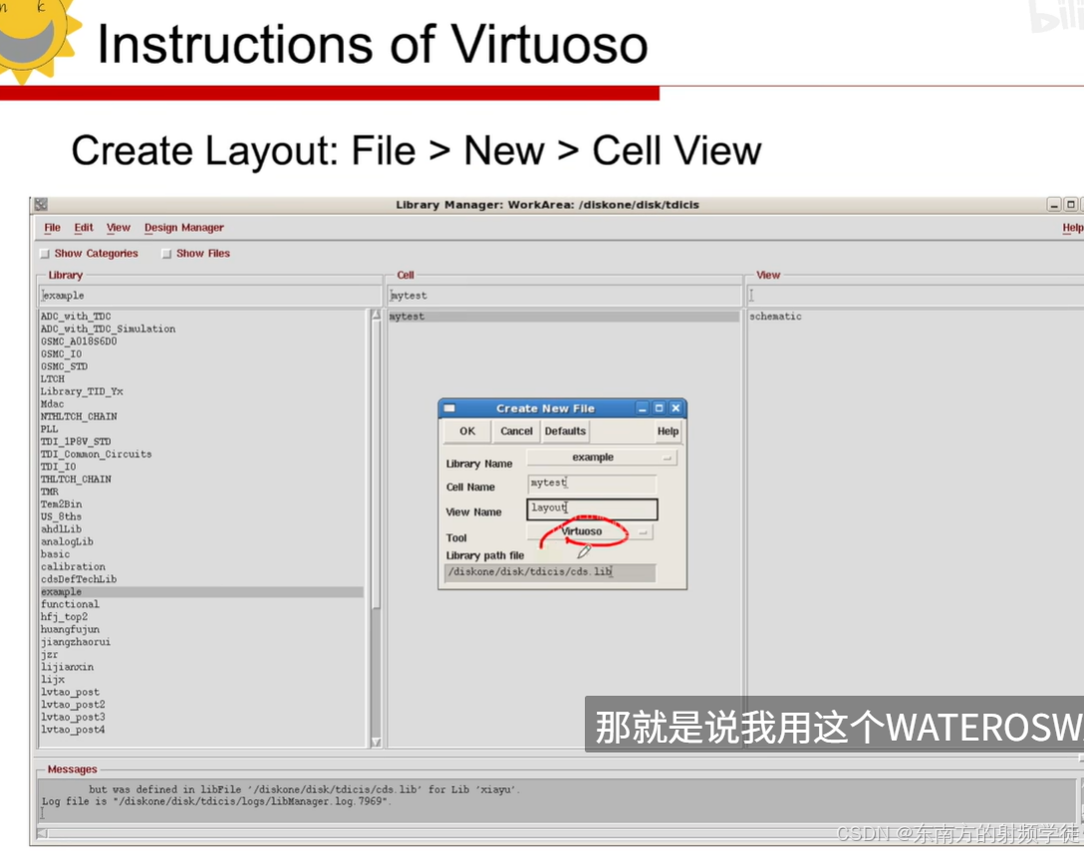
Task: Click Library list scrollbar up arrow
Action: [x=376, y=315]
